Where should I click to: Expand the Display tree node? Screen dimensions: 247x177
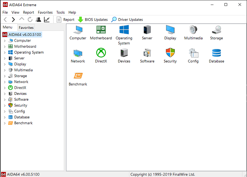click(x=5, y=64)
